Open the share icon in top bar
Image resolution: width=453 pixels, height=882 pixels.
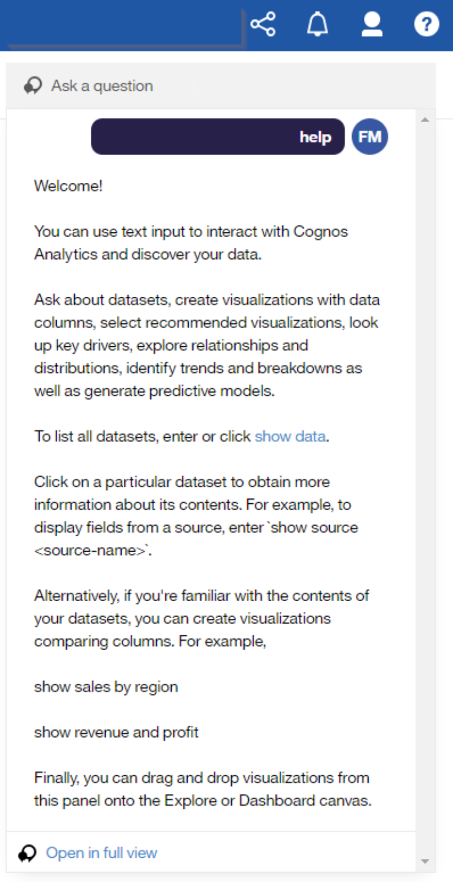pyautogui.click(x=262, y=25)
